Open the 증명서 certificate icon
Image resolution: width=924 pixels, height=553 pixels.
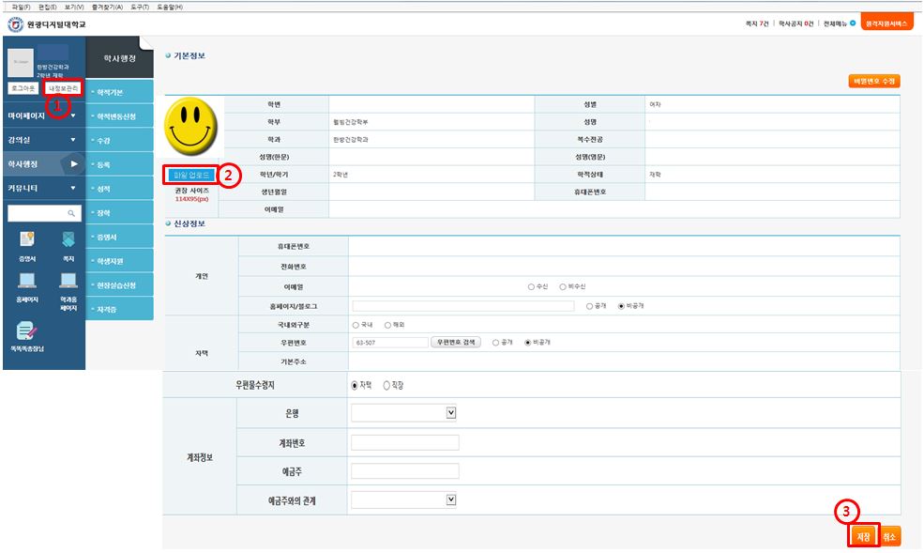26,240
